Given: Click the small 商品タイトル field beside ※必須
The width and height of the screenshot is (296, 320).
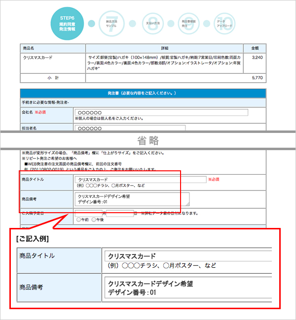Looking at the screenshot, I should coord(141,180).
